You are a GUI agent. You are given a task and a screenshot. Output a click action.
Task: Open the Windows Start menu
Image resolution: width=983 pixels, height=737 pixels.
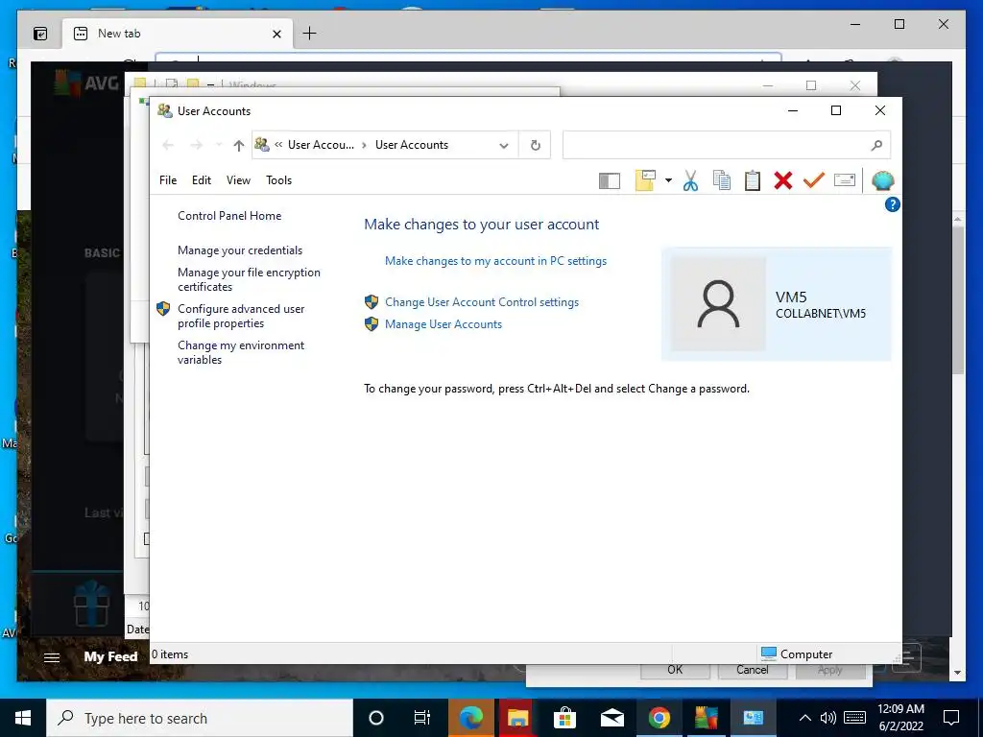pyautogui.click(x=23, y=718)
